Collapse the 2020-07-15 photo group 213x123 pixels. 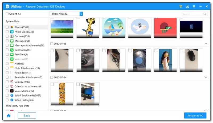206,44
